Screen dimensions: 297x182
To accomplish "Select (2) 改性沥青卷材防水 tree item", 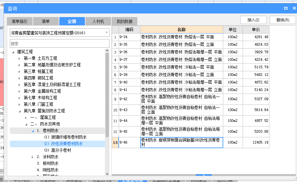I will [x=64, y=144].
